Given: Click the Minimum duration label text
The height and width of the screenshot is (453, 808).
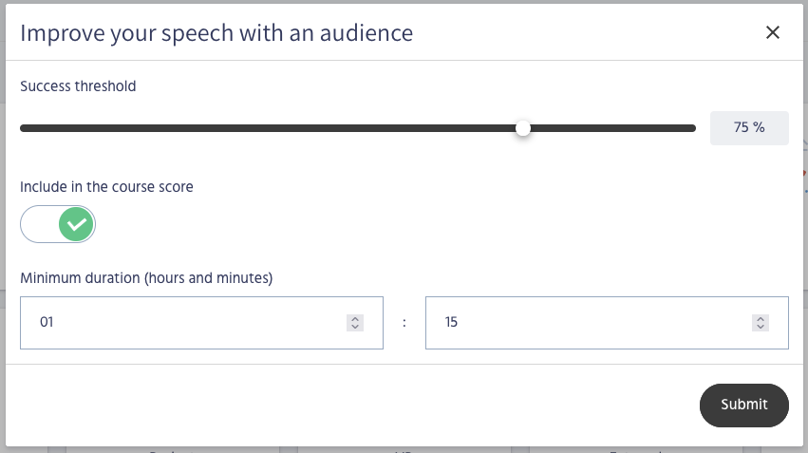Looking at the screenshot, I should pos(146,278).
